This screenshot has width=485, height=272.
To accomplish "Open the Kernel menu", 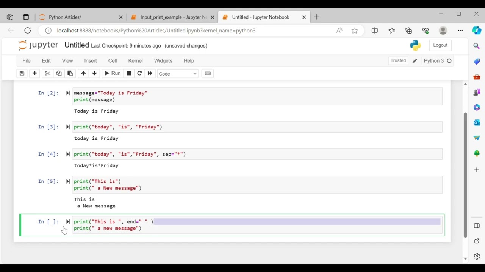I will point(135,61).
